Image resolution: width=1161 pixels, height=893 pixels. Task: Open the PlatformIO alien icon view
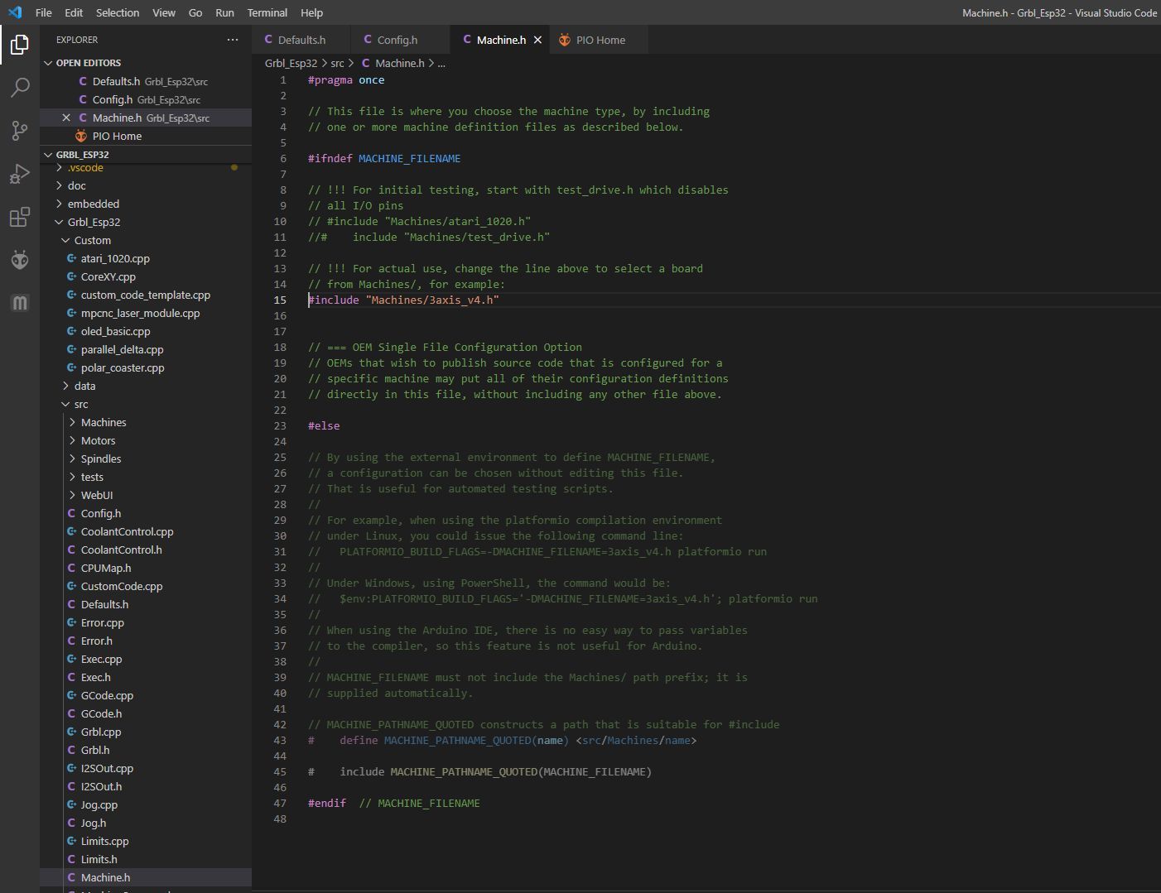[x=20, y=260]
